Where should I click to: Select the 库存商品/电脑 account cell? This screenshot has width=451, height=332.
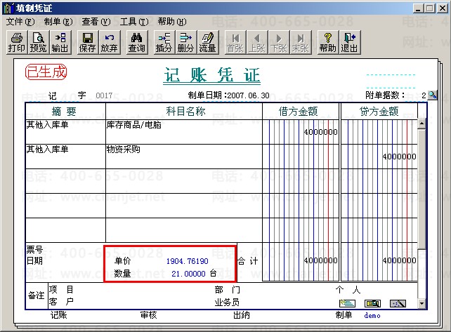[184, 132]
